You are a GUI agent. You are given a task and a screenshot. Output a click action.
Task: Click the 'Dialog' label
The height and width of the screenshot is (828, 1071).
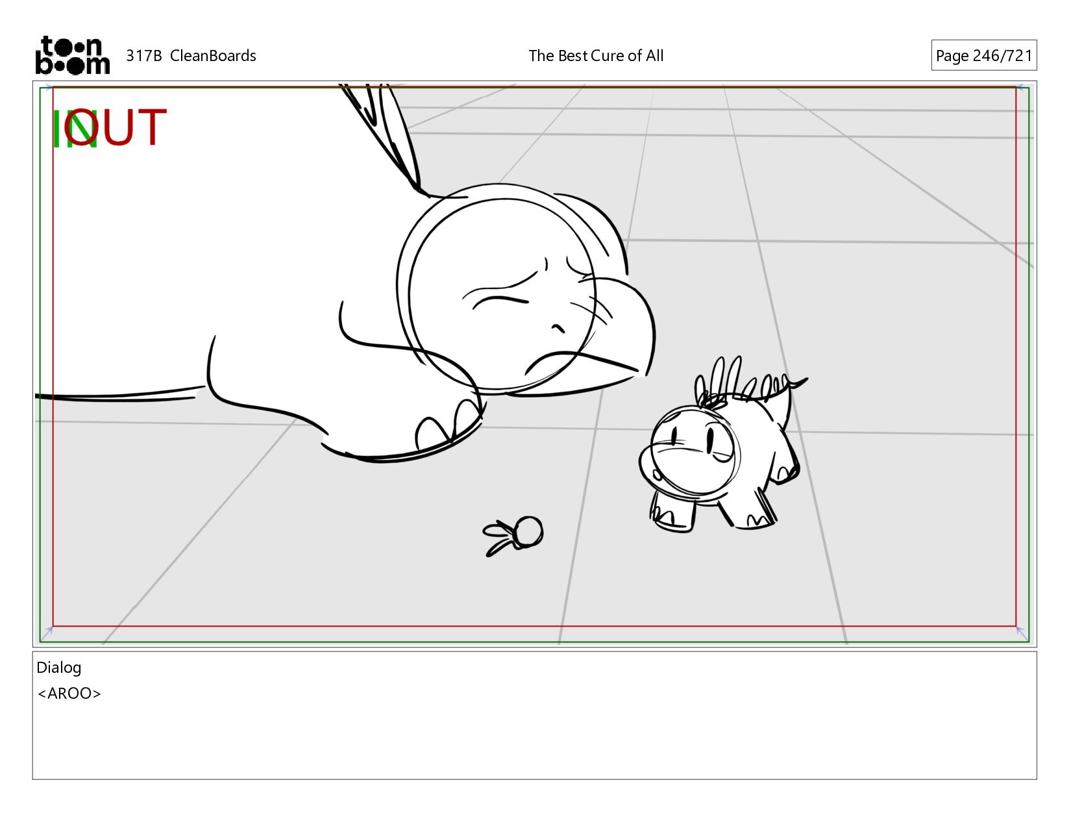coord(59,668)
